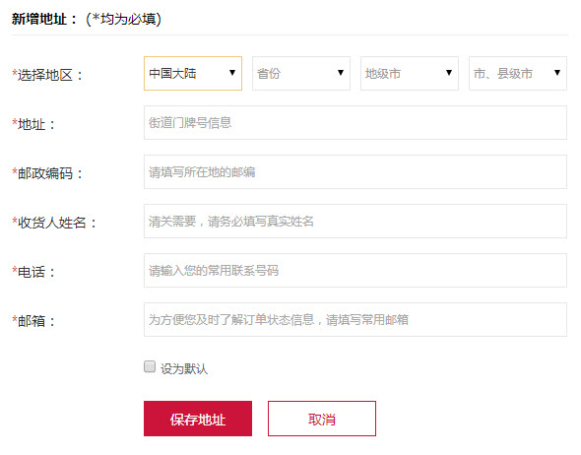Click the 设为默认 label text
Image resolution: width=581 pixels, height=455 pixels.
tap(184, 368)
